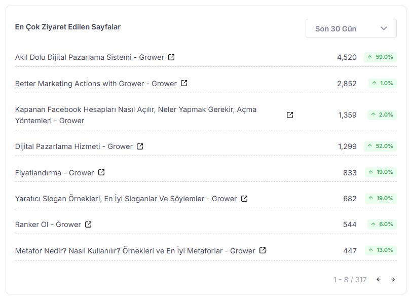This screenshot has height=300, width=410.
Task: Expand chevron in Son 30 Gün selector
Action: coord(384,28)
